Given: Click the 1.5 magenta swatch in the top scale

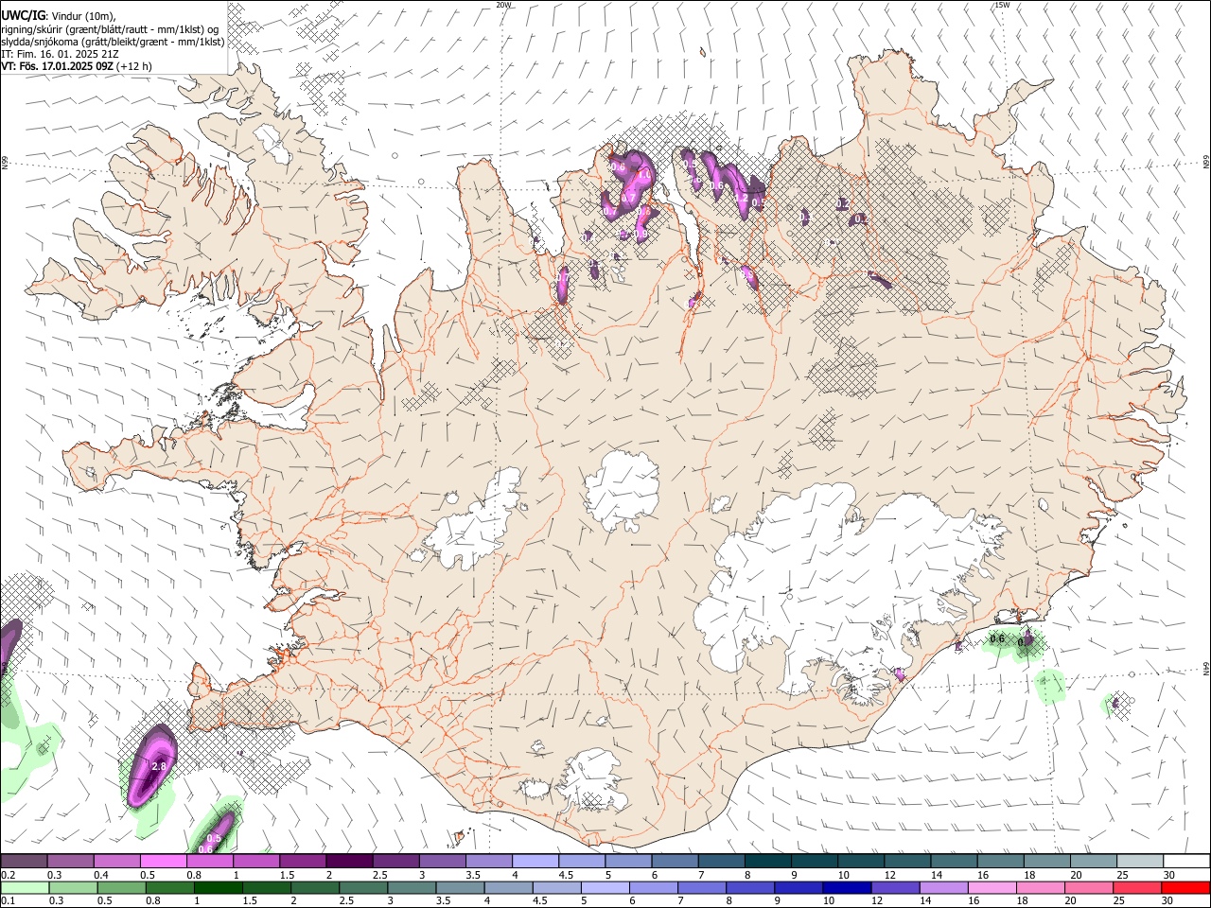Looking at the screenshot, I should 302,861.
